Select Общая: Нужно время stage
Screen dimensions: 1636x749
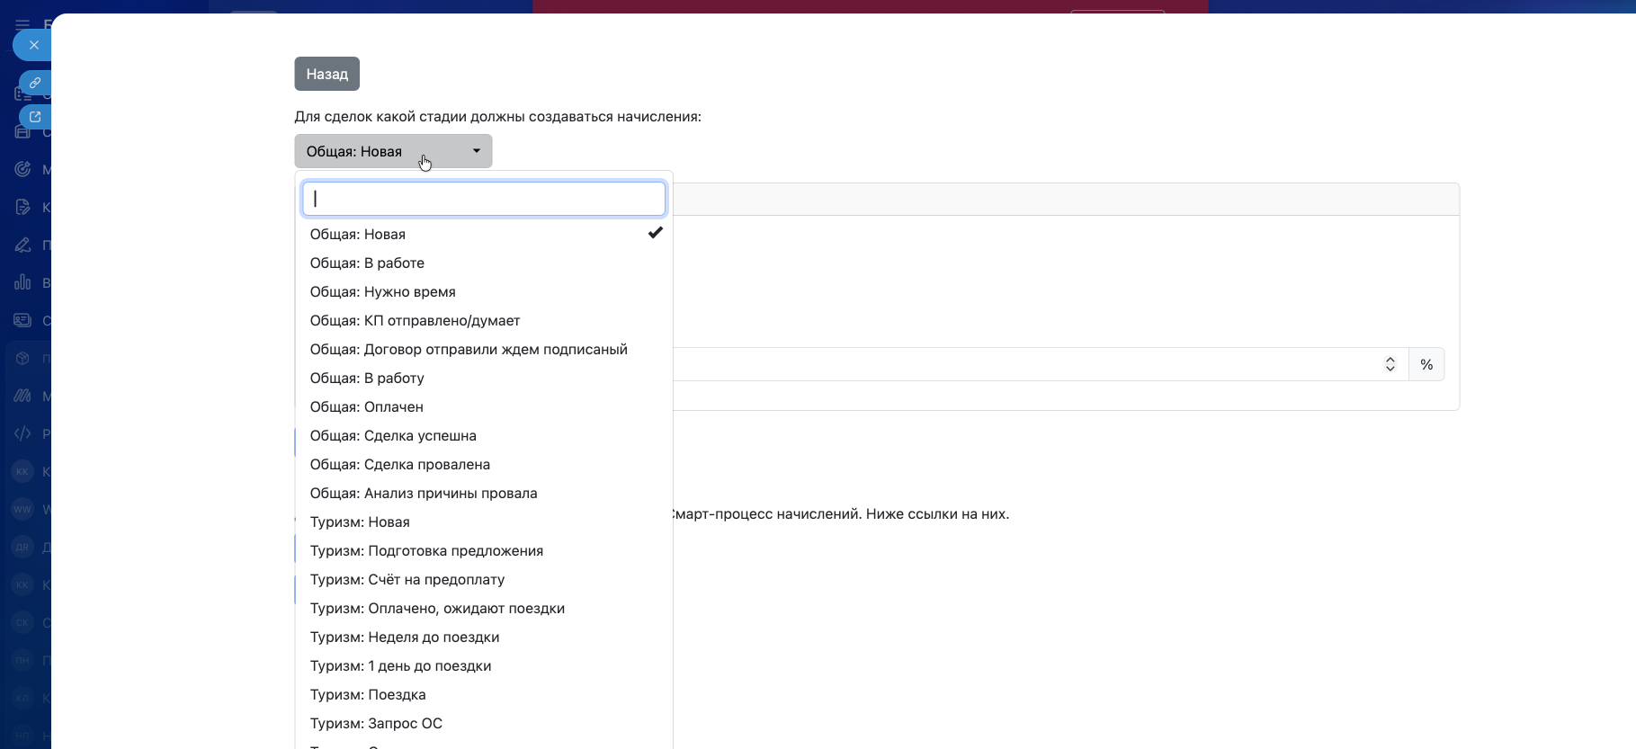[484, 291]
